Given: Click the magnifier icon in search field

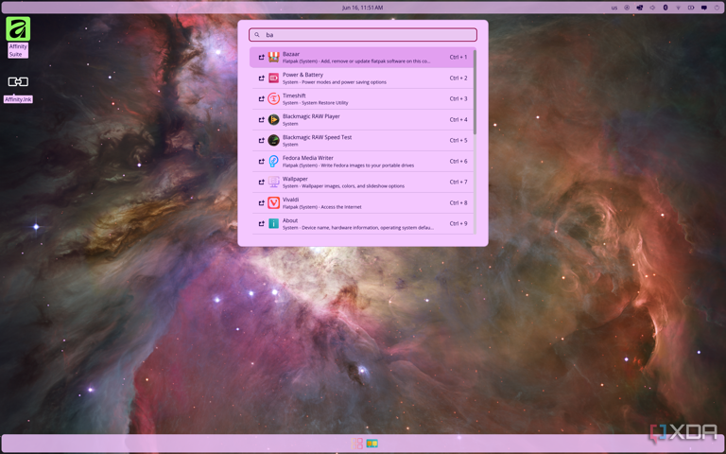Looking at the screenshot, I should click(257, 35).
